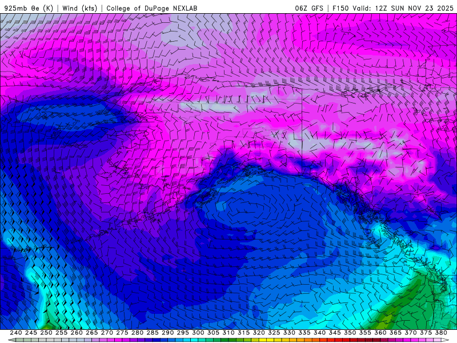Click the 270 color scale label

coord(107,333)
